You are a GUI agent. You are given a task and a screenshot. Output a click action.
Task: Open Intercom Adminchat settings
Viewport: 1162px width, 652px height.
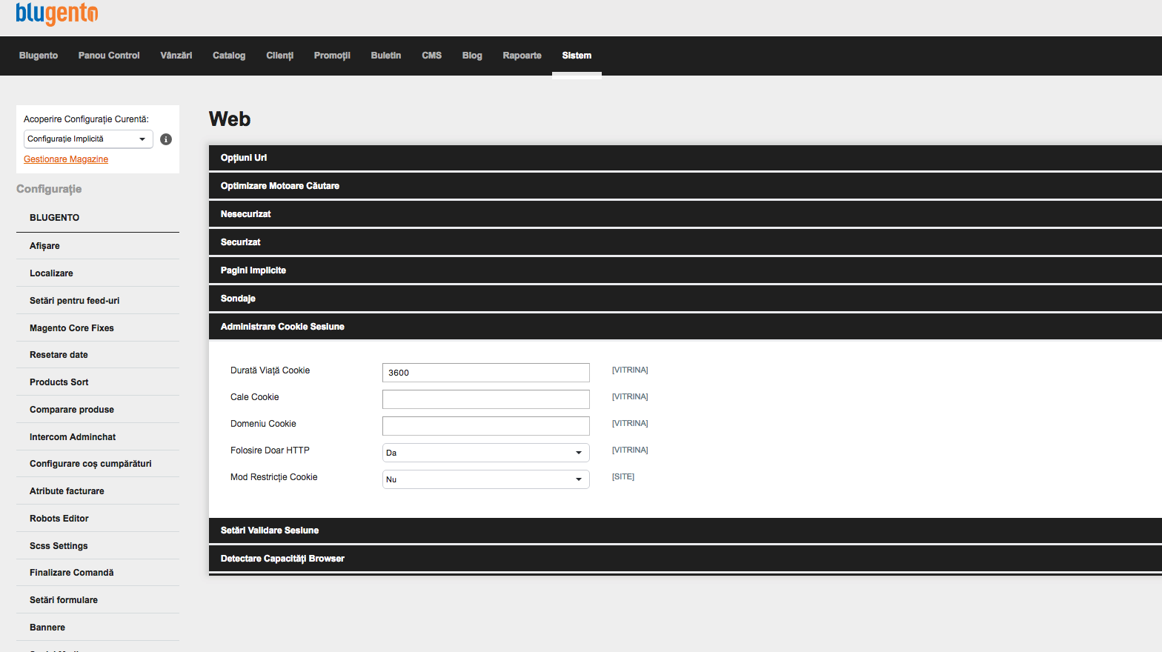tap(98, 437)
